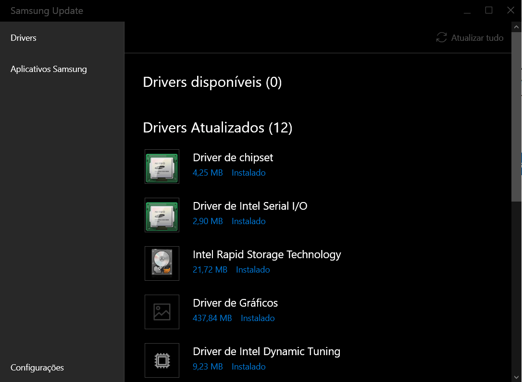This screenshot has height=382, width=522.
Task: Click the 21,72 MB size value
Action: [x=210, y=270]
